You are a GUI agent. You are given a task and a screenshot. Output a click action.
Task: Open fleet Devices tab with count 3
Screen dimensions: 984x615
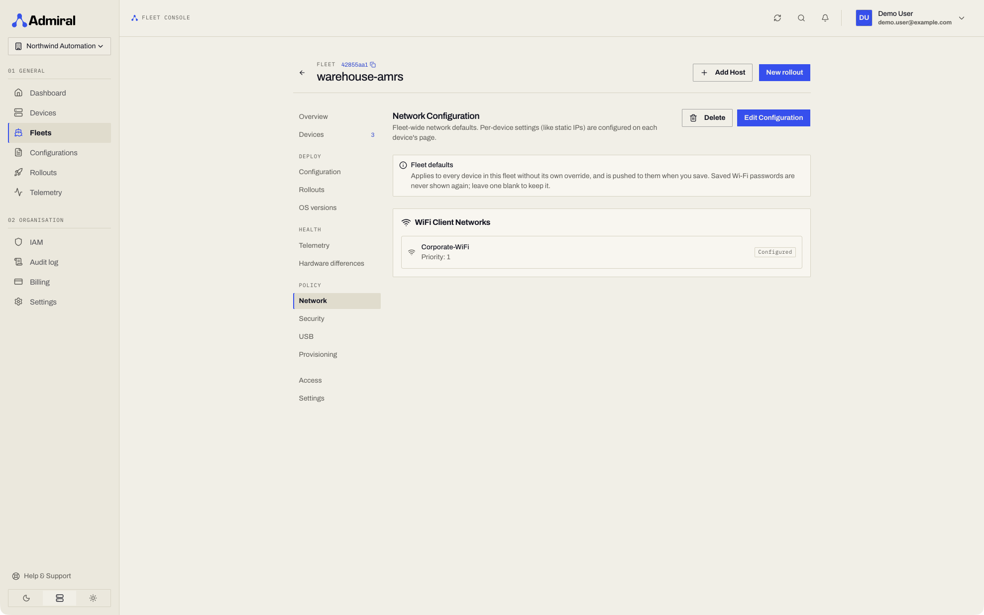337,135
